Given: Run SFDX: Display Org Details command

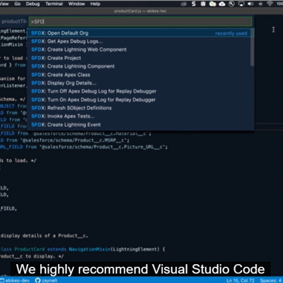Looking at the screenshot, I should coord(141,83).
